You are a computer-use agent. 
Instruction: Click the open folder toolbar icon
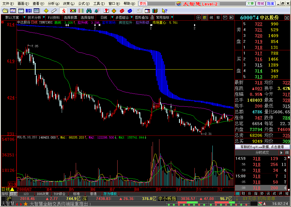pyautogui.click(x=5, y=11)
